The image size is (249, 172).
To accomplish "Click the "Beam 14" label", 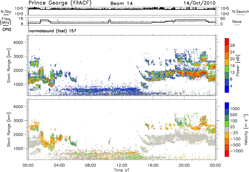I will pyautogui.click(x=121, y=3).
